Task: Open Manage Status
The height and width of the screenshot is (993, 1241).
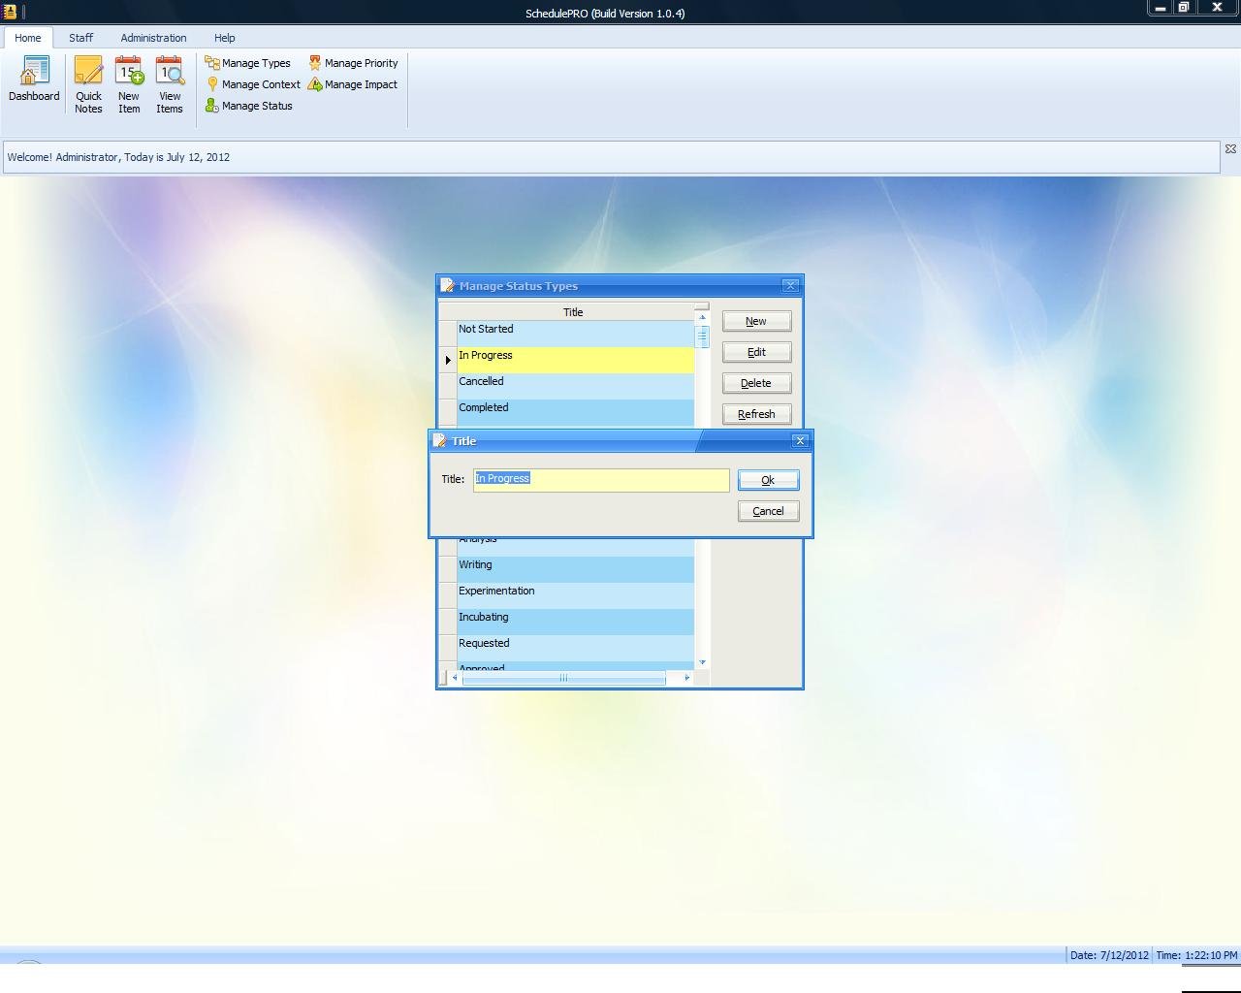Action: 249,106
